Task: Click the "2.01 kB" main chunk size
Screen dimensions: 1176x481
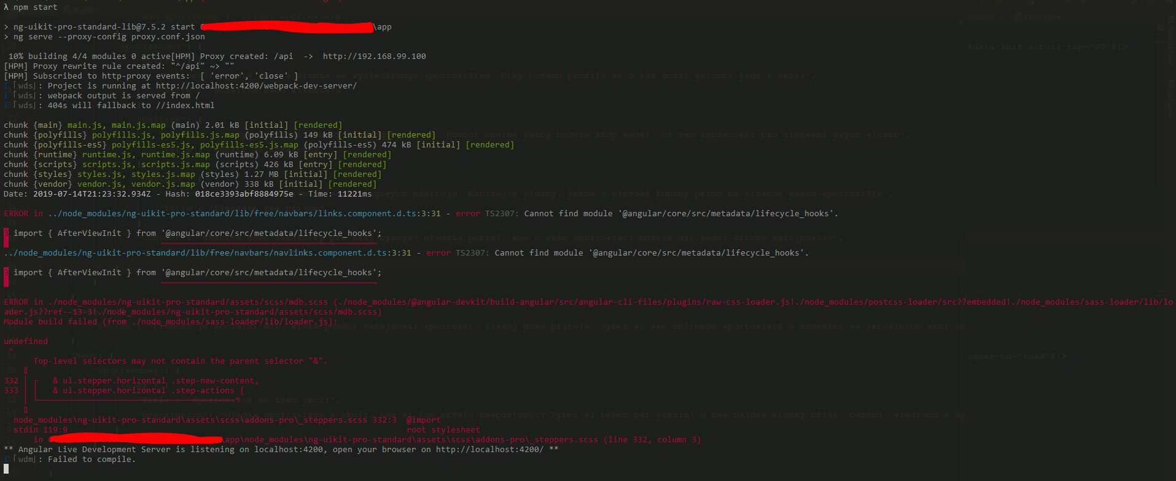Action: [x=222, y=125]
